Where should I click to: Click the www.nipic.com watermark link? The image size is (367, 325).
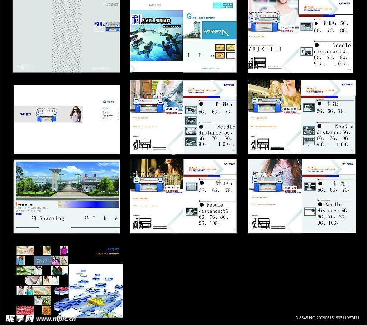[x=56, y=319]
